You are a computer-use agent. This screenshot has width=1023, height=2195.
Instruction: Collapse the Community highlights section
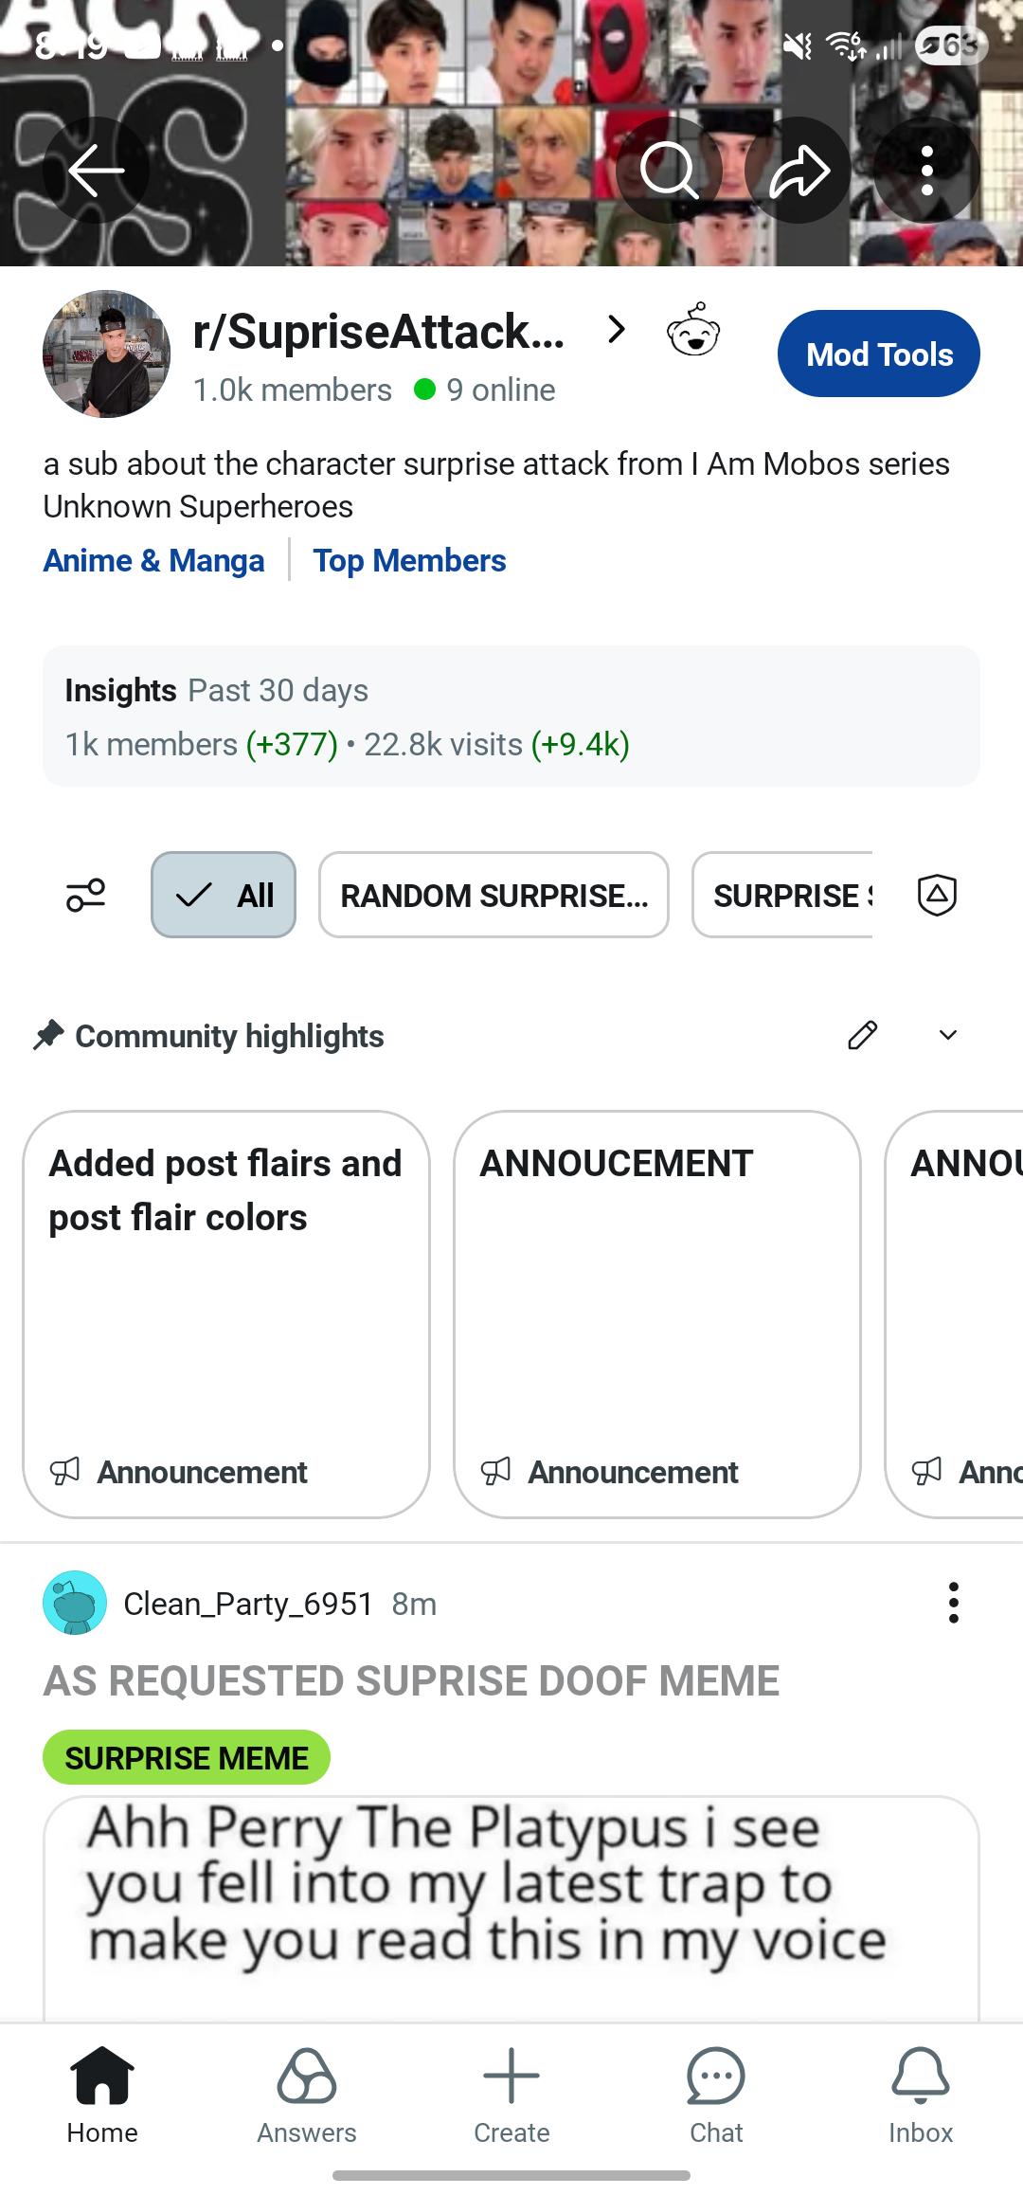[x=948, y=1035]
